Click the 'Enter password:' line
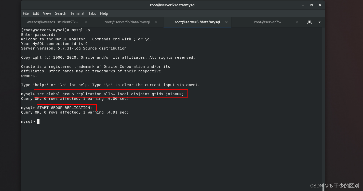The width and height of the screenshot is (363, 191). (38, 35)
